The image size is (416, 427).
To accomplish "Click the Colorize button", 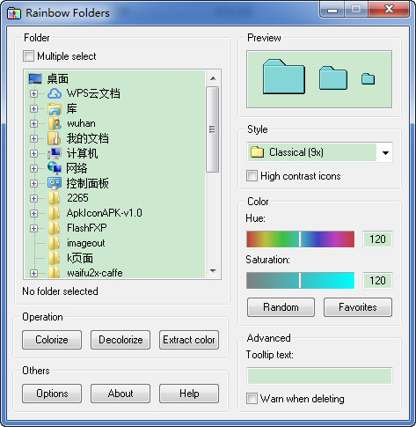I will (x=52, y=340).
